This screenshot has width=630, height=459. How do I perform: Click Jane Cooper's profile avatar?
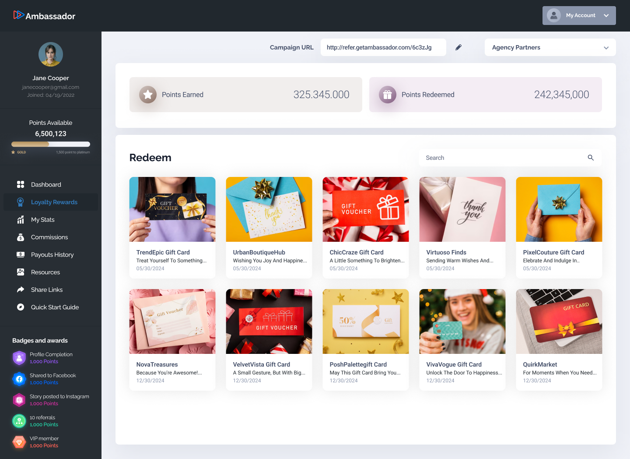click(51, 54)
